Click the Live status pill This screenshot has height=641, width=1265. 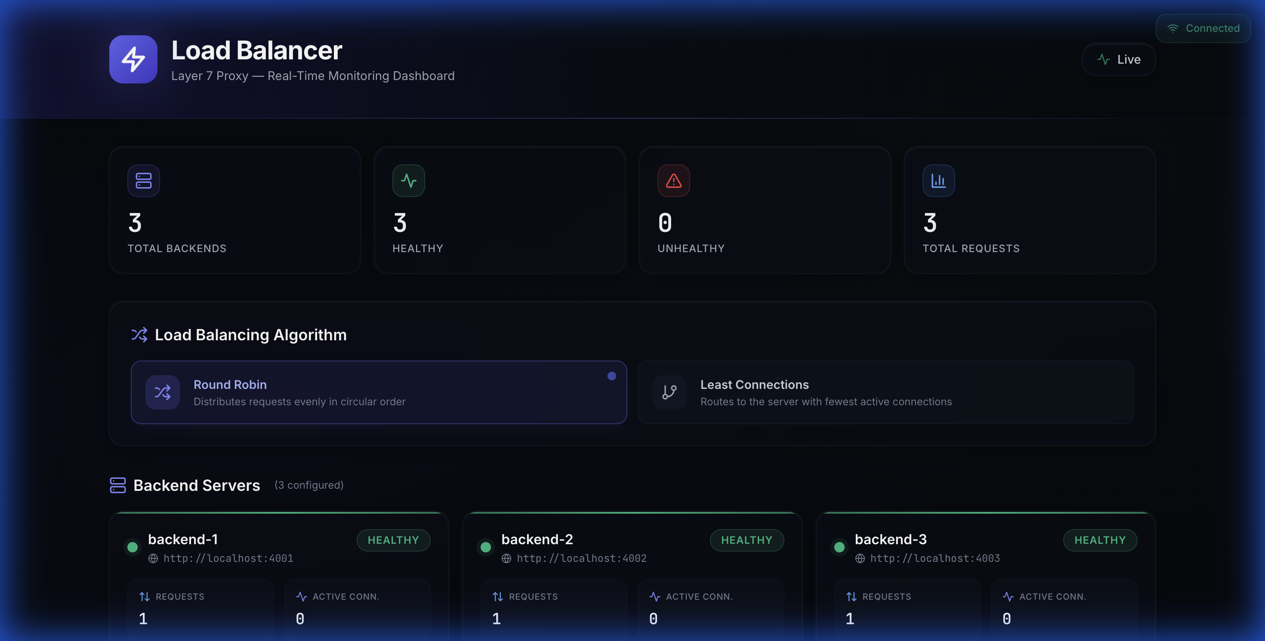[x=1118, y=59]
